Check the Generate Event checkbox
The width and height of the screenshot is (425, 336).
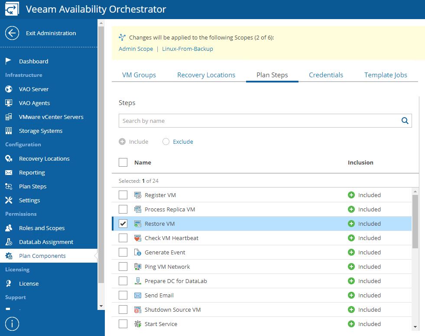(123, 252)
